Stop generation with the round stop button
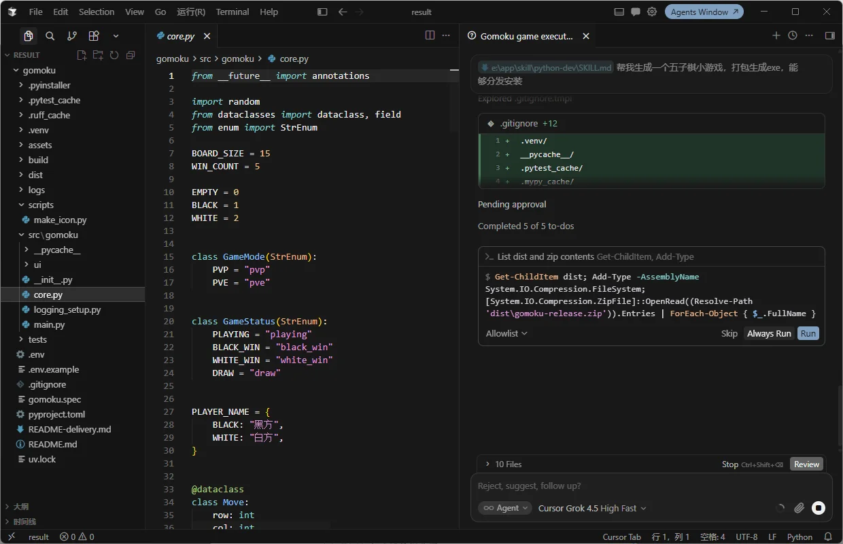This screenshot has height=544, width=843. point(819,508)
